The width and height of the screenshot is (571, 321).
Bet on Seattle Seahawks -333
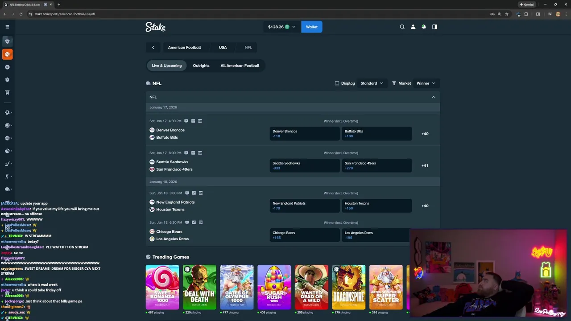click(x=305, y=165)
